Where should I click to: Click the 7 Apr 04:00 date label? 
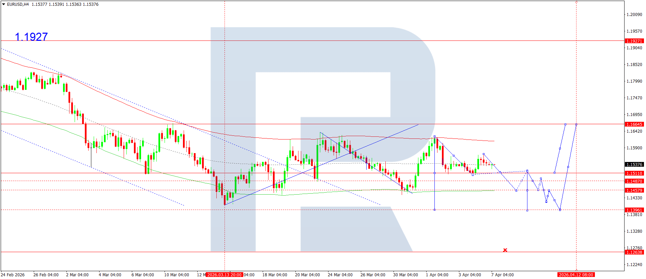click(x=502, y=275)
